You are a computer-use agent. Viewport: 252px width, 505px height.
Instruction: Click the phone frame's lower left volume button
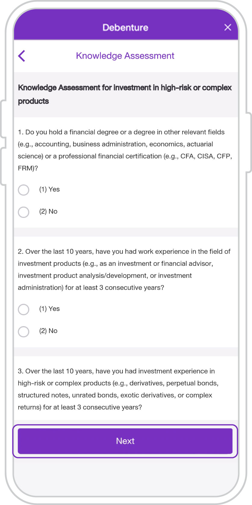[3, 166]
